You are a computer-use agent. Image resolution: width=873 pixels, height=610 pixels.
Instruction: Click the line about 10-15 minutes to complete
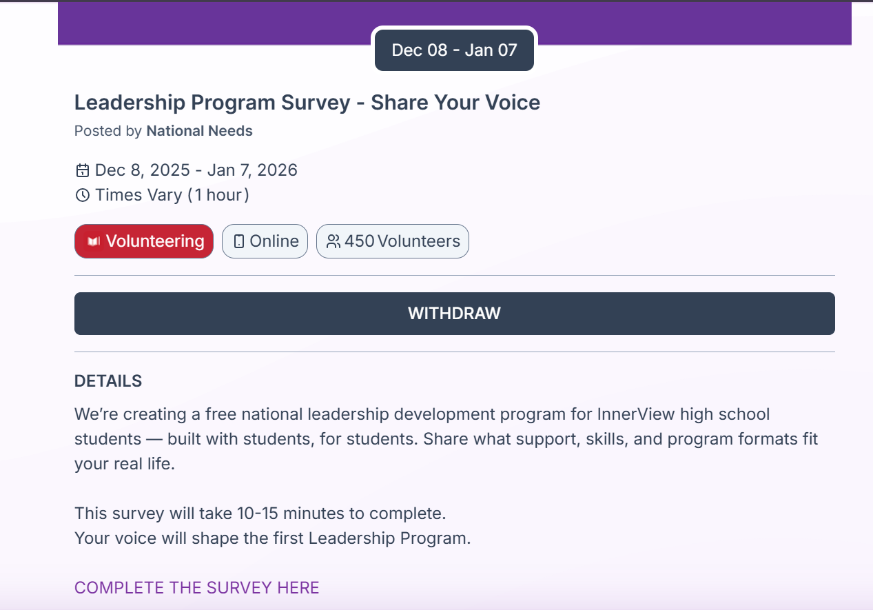(260, 514)
